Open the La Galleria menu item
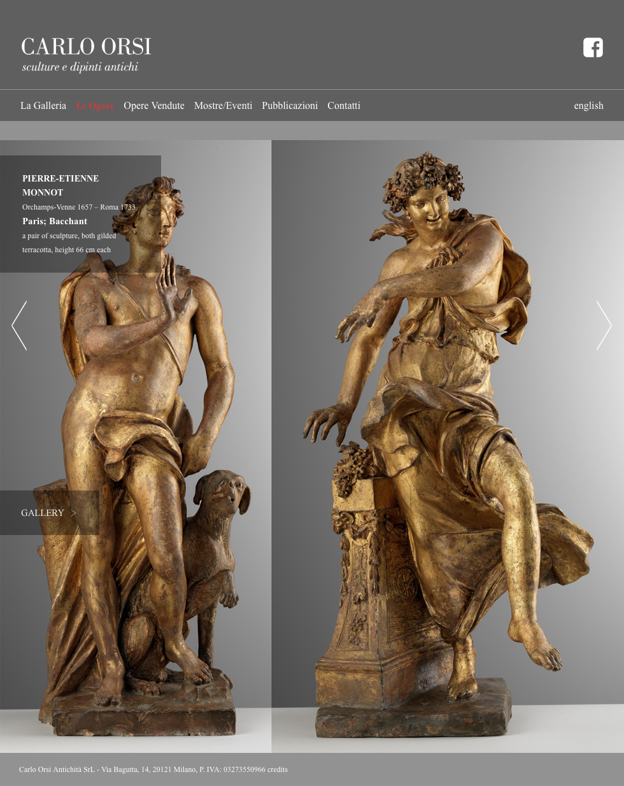Viewport: 624px width, 786px height. click(x=43, y=106)
